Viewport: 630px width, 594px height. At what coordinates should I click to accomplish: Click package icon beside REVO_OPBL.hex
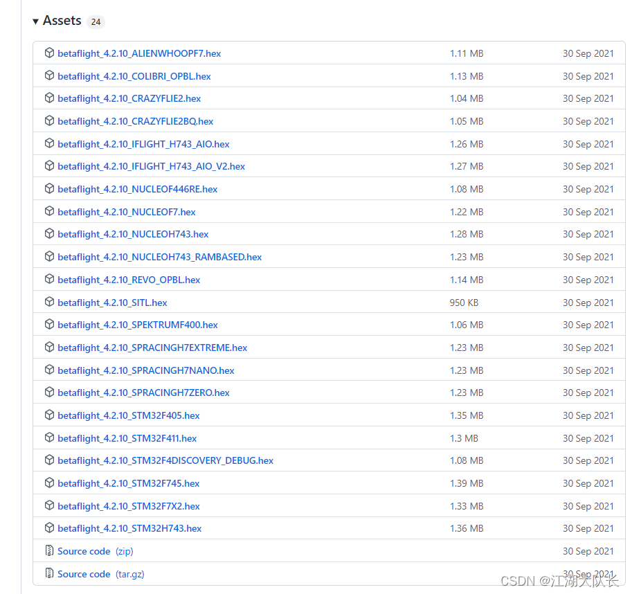pos(49,278)
